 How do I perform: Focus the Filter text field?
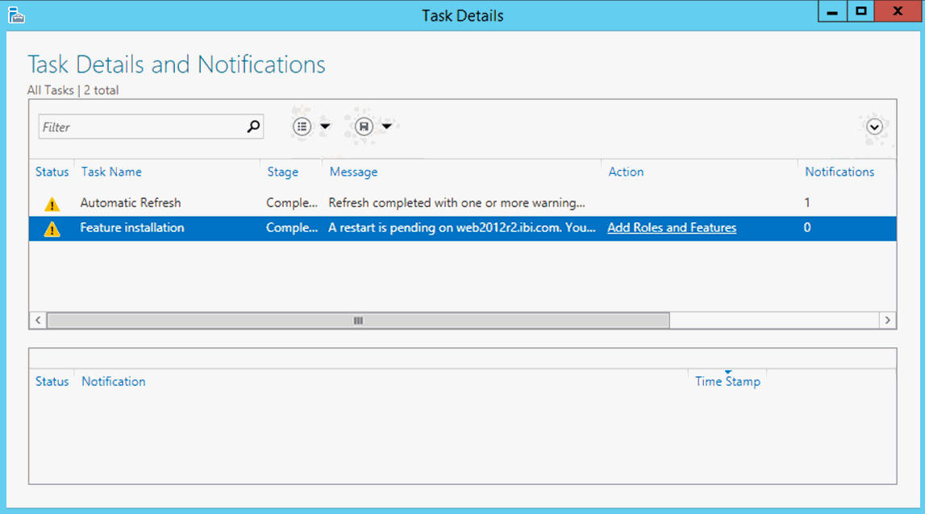click(x=151, y=126)
